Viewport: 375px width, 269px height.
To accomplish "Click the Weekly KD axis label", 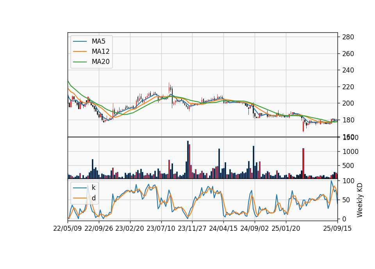I will click(359, 200).
